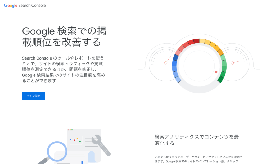The image size is (271, 164).
Task: Select heading Google 検索での掲載順位を改善する
Action: (x=64, y=37)
